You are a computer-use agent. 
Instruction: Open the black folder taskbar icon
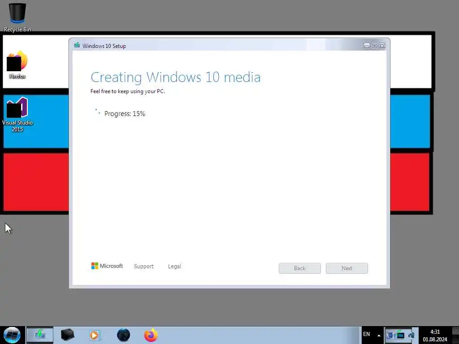click(x=67, y=335)
